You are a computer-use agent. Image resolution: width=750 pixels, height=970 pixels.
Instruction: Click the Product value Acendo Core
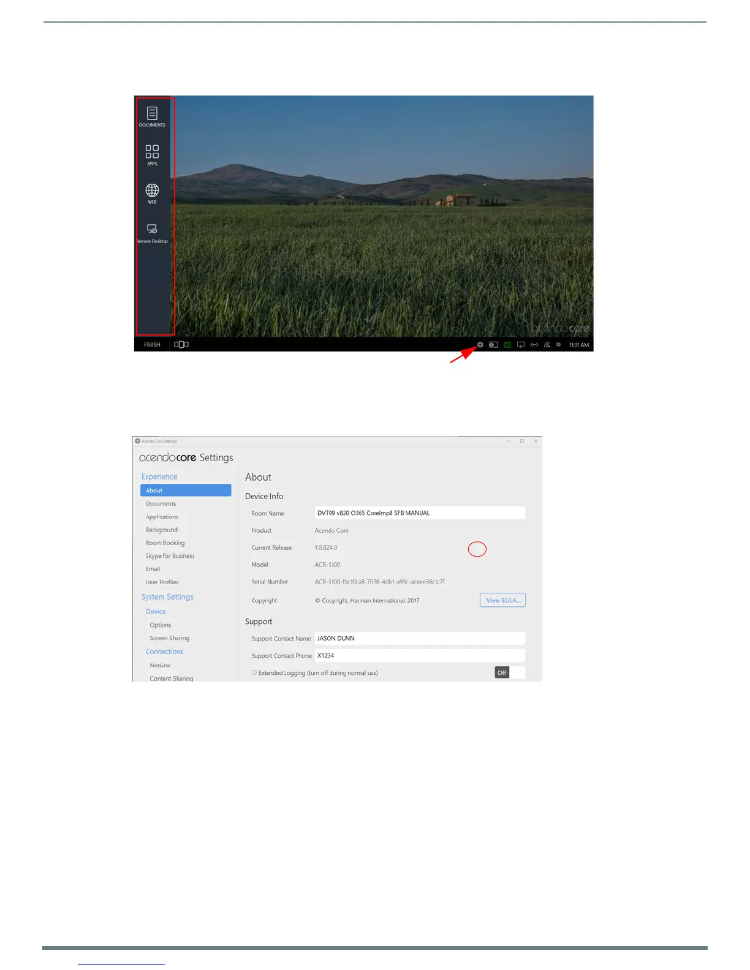coord(331,531)
